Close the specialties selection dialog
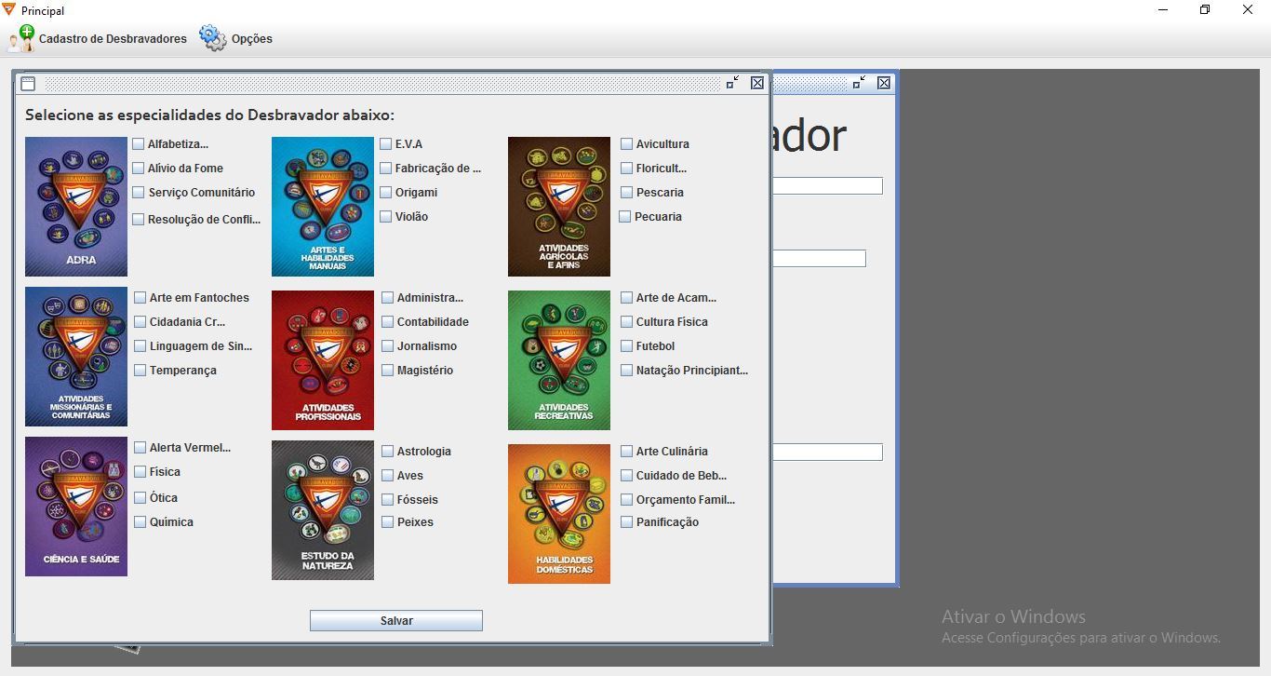Viewport: 1271px width, 676px height. 757,83
